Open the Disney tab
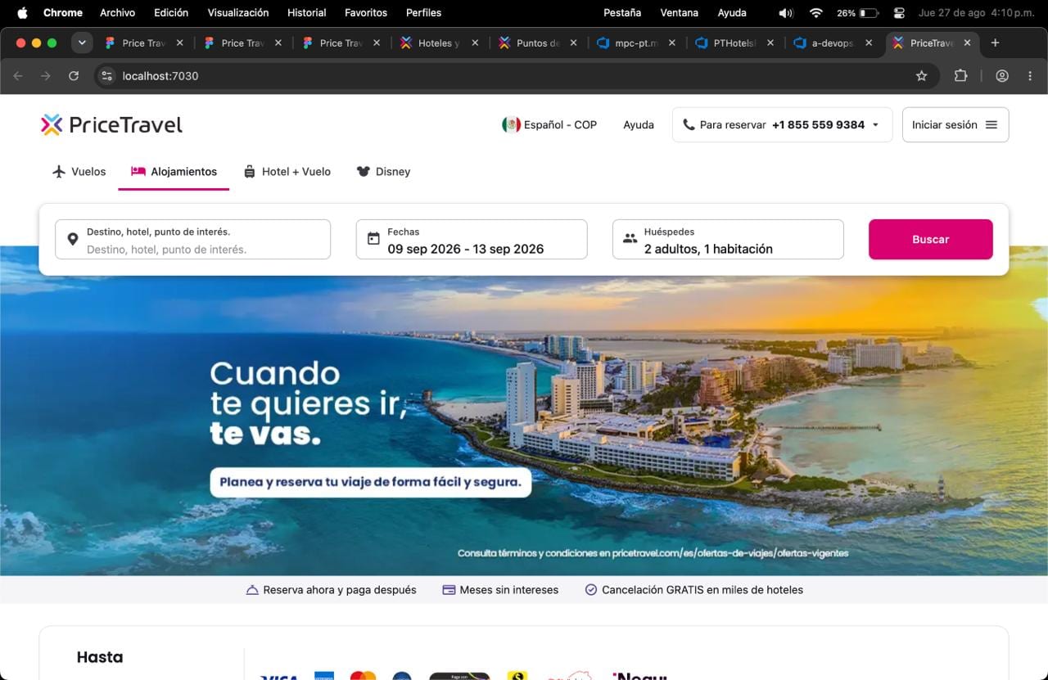 tap(383, 172)
